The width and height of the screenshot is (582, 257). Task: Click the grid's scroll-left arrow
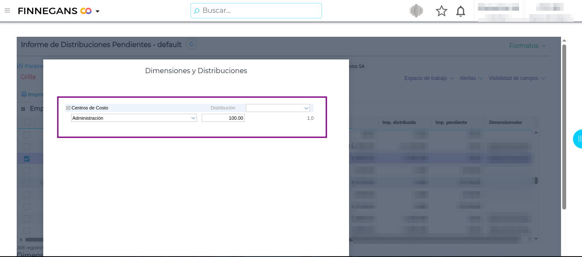(x=21, y=239)
